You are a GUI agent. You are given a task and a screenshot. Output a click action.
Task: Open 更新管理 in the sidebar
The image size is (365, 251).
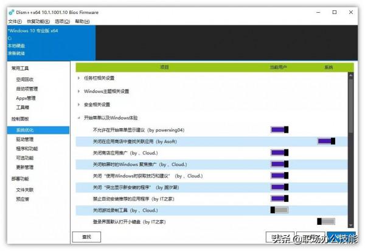tap(25, 167)
